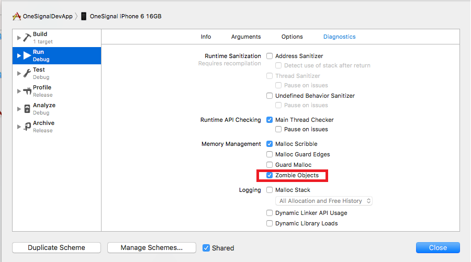Expand the Build scheme action
The image size is (471, 262).
tap(19, 38)
